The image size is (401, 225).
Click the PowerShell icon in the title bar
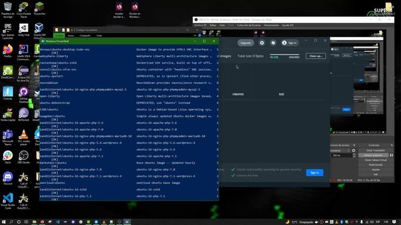(x=43, y=41)
